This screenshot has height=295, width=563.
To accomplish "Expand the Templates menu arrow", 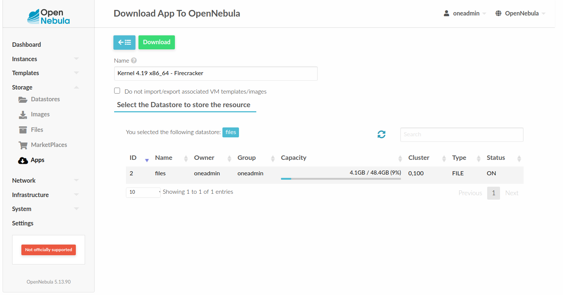I will point(76,73).
